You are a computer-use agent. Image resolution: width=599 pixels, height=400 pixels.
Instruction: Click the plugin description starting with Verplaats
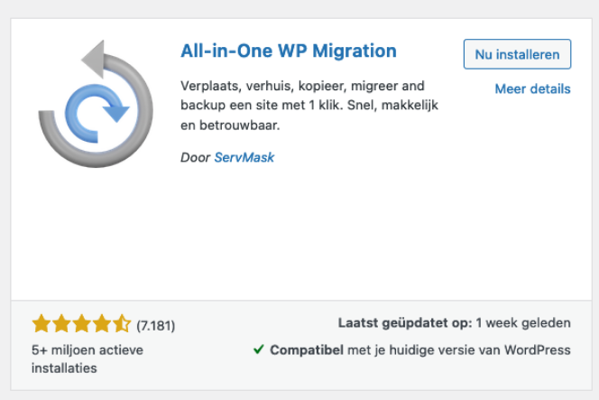click(x=309, y=105)
